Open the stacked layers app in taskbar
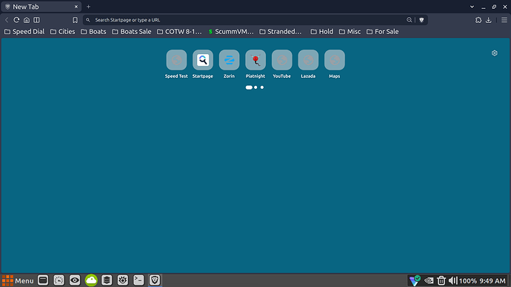 [107, 280]
